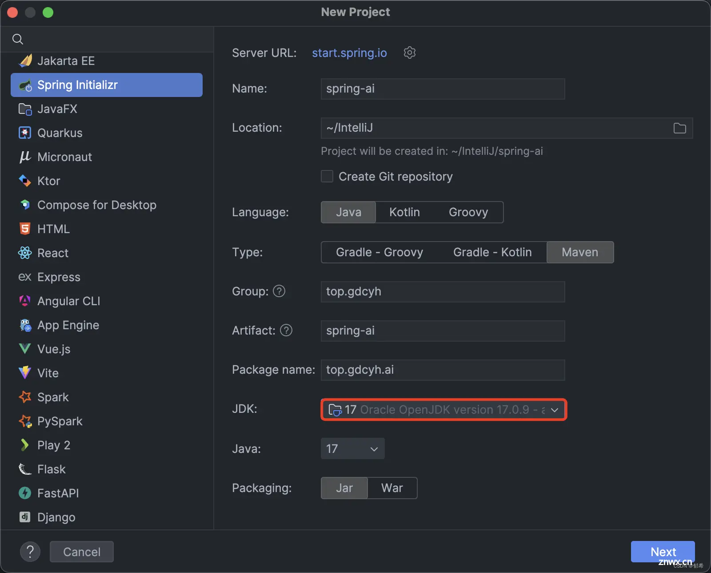Click the React atom icon
Viewport: 711px width, 573px height.
25,253
